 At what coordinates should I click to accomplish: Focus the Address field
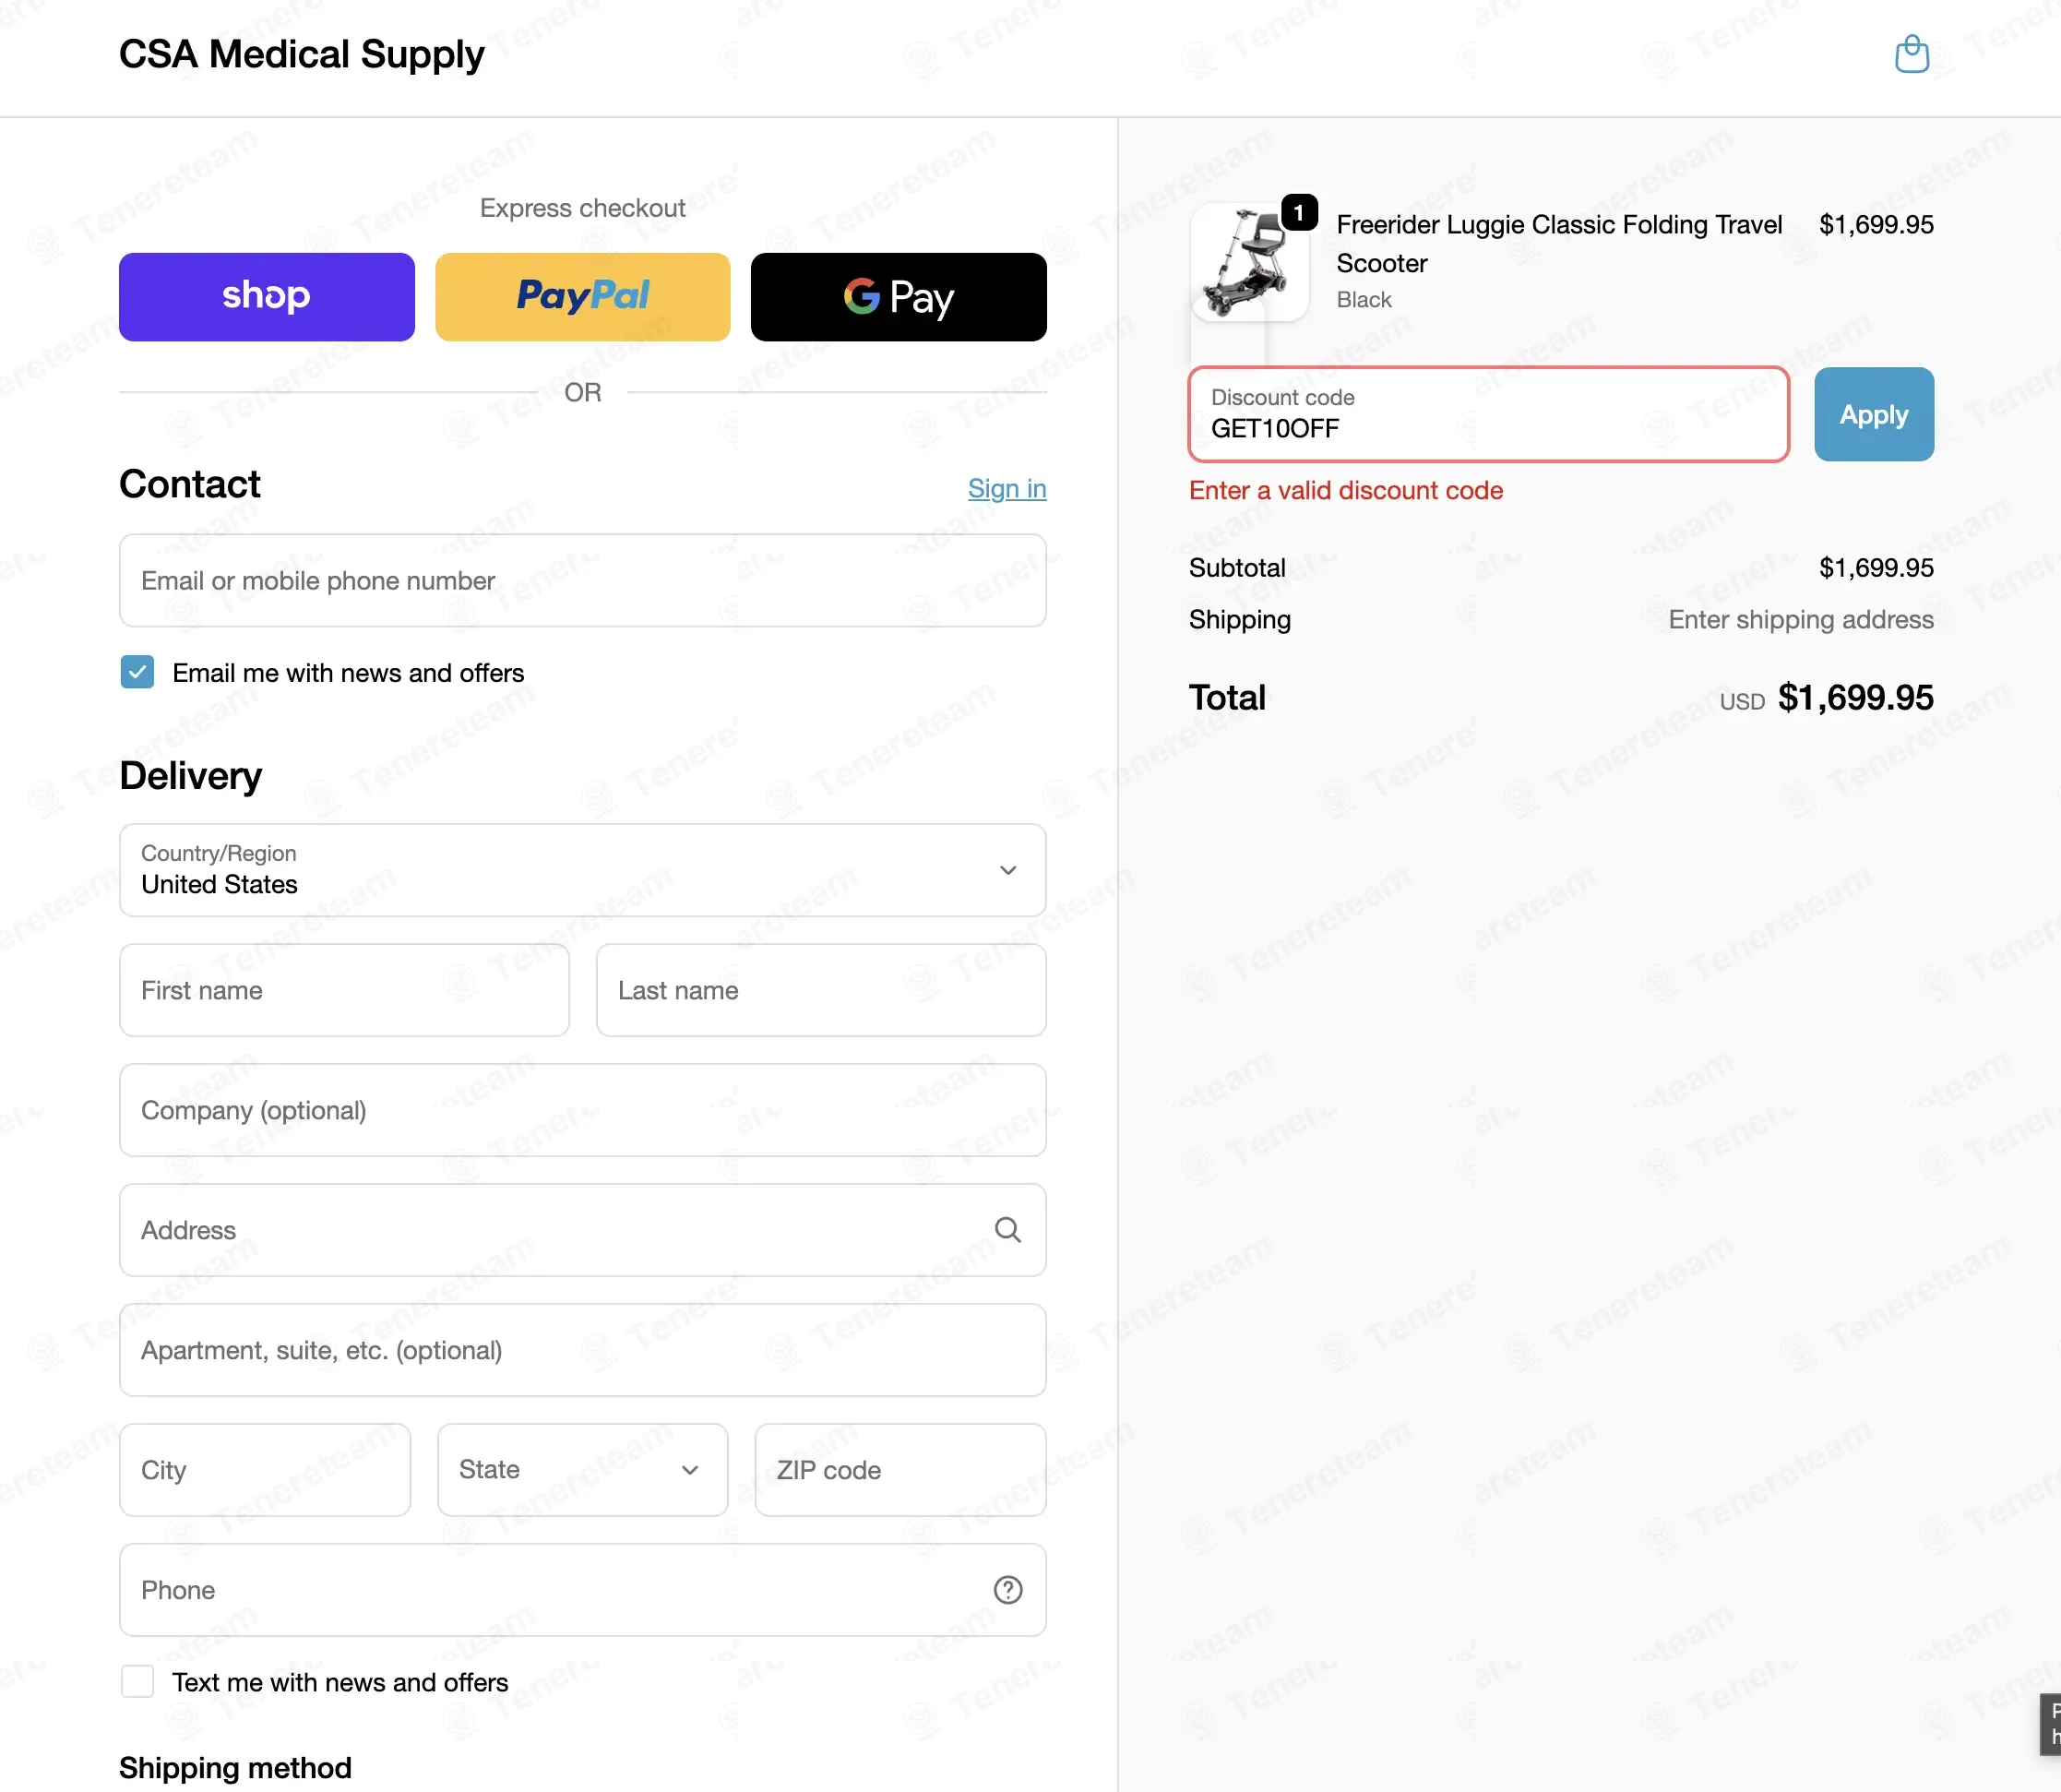pos(583,1230)
